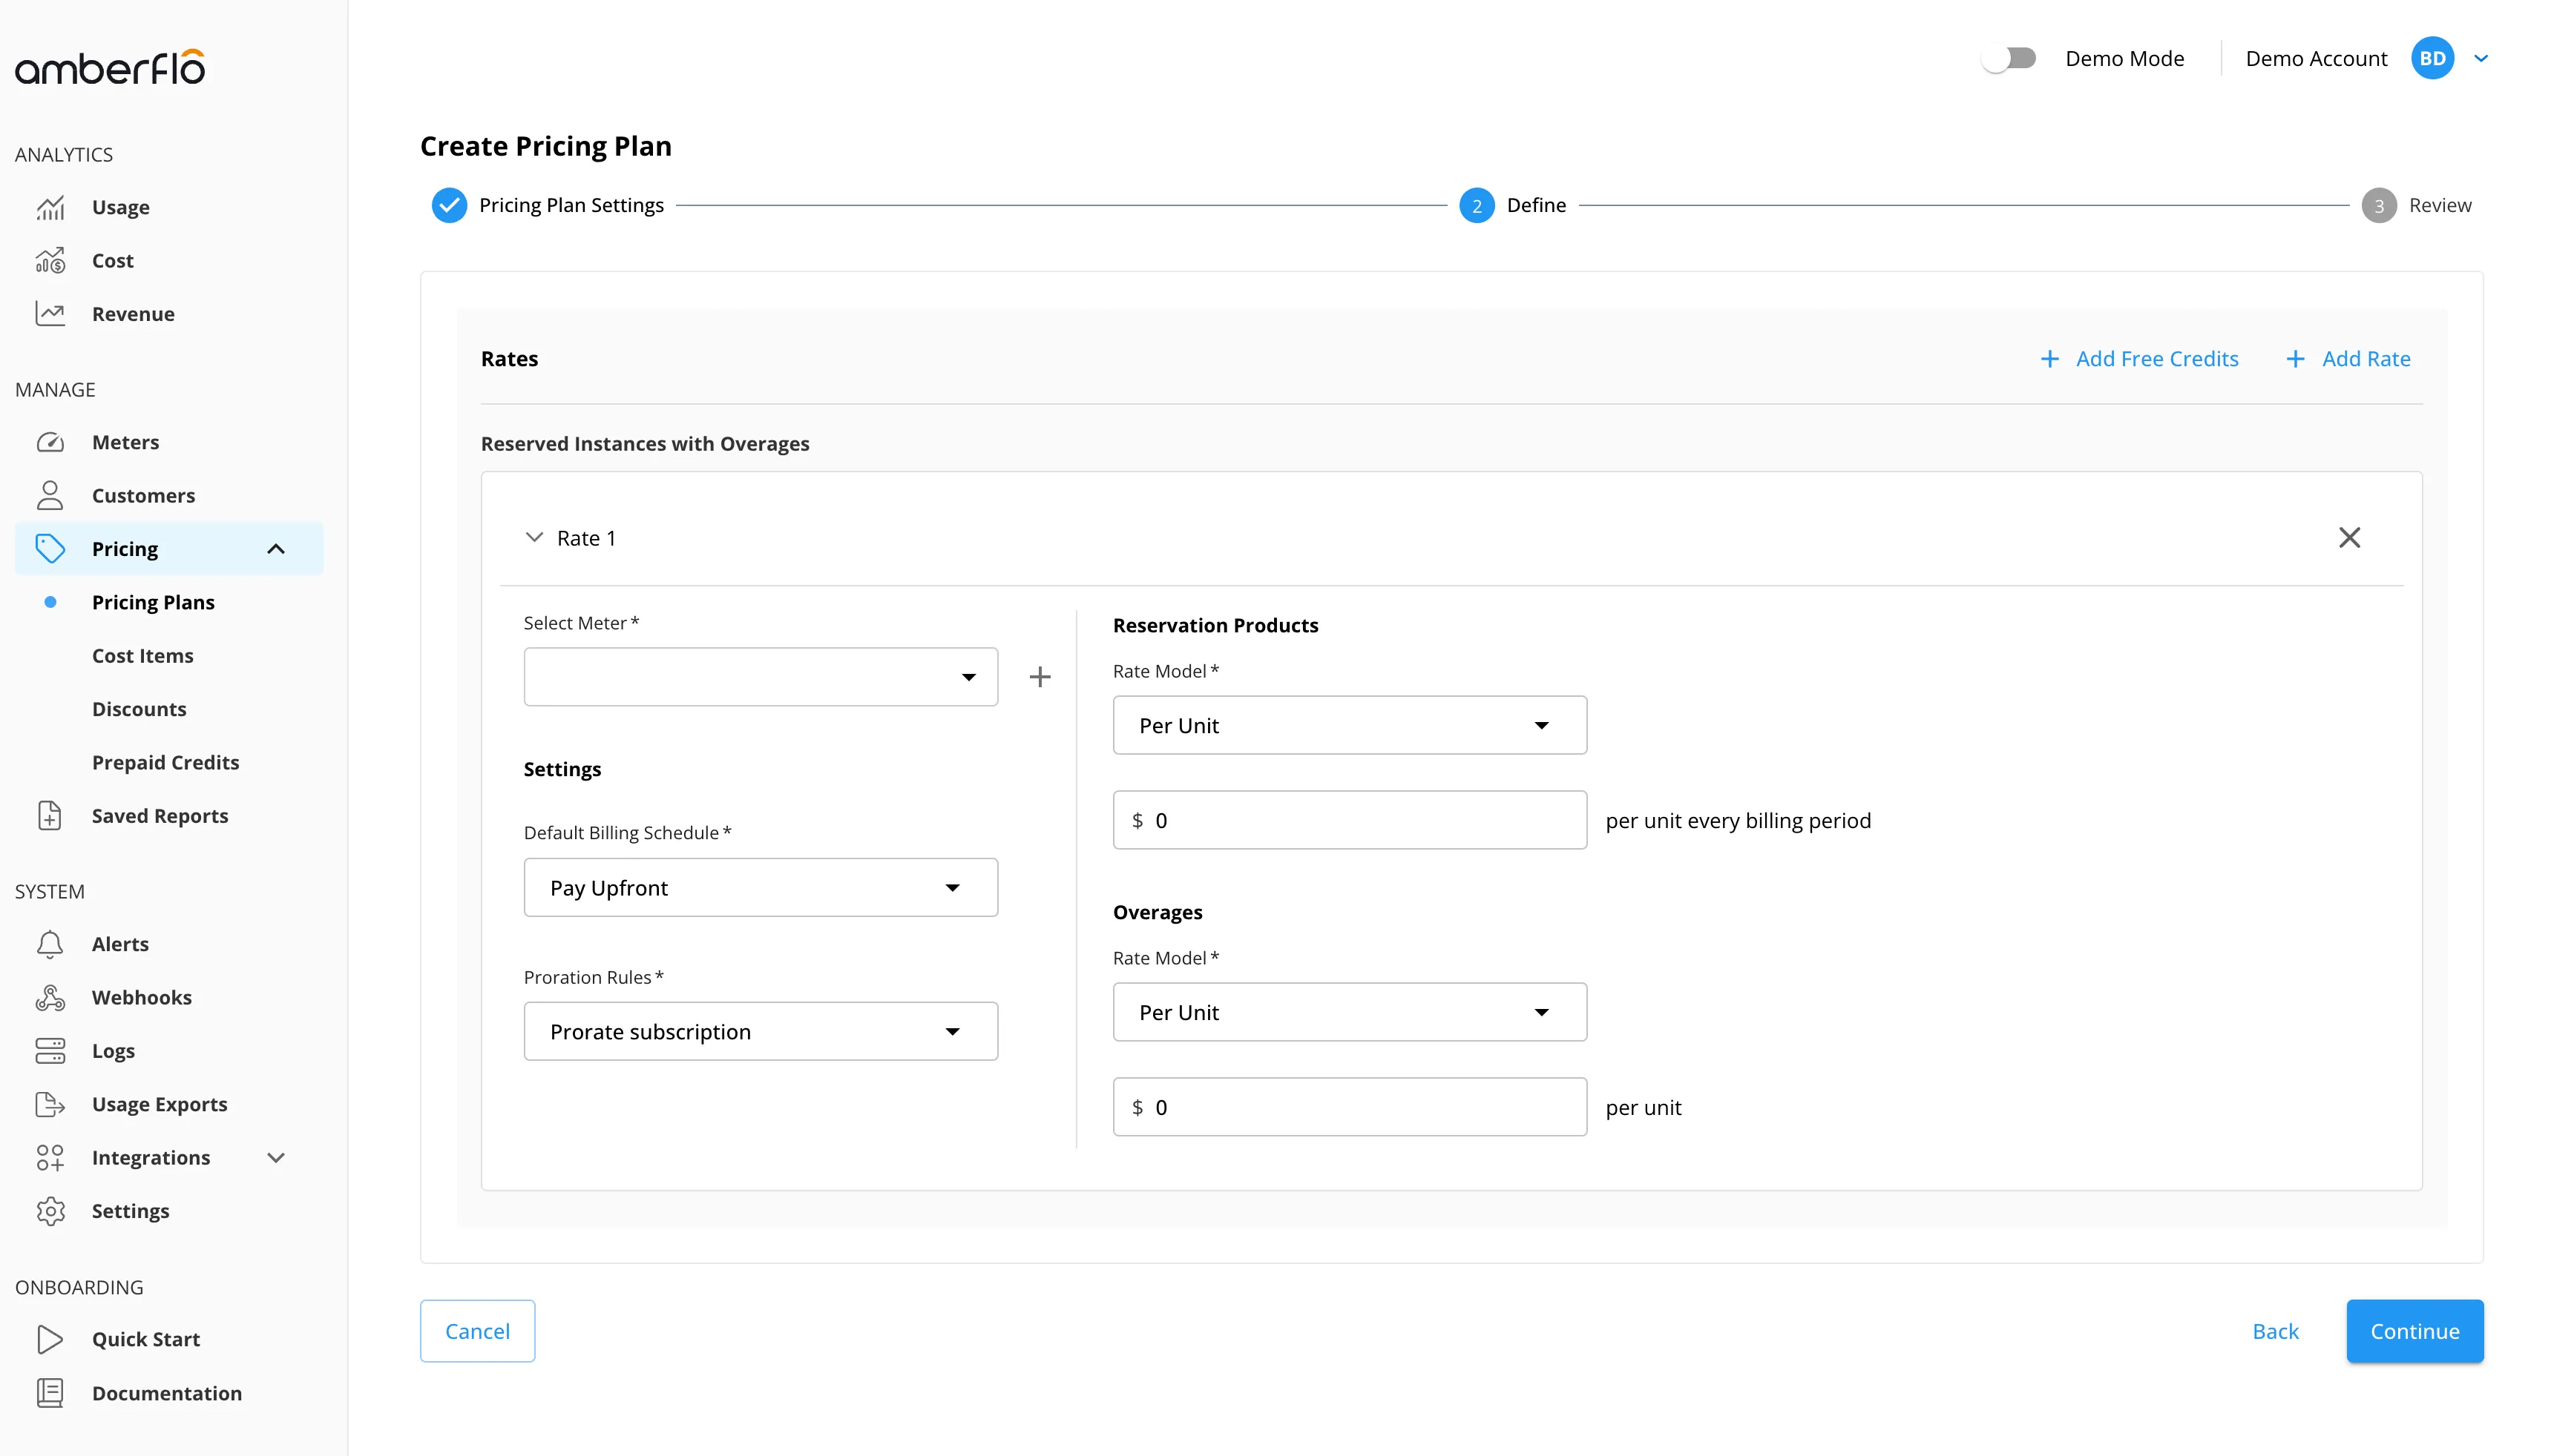Collapse the Rate 1 section chevron
Viewport: 2551px width, 1456px height.
click(x=534, y=537)
